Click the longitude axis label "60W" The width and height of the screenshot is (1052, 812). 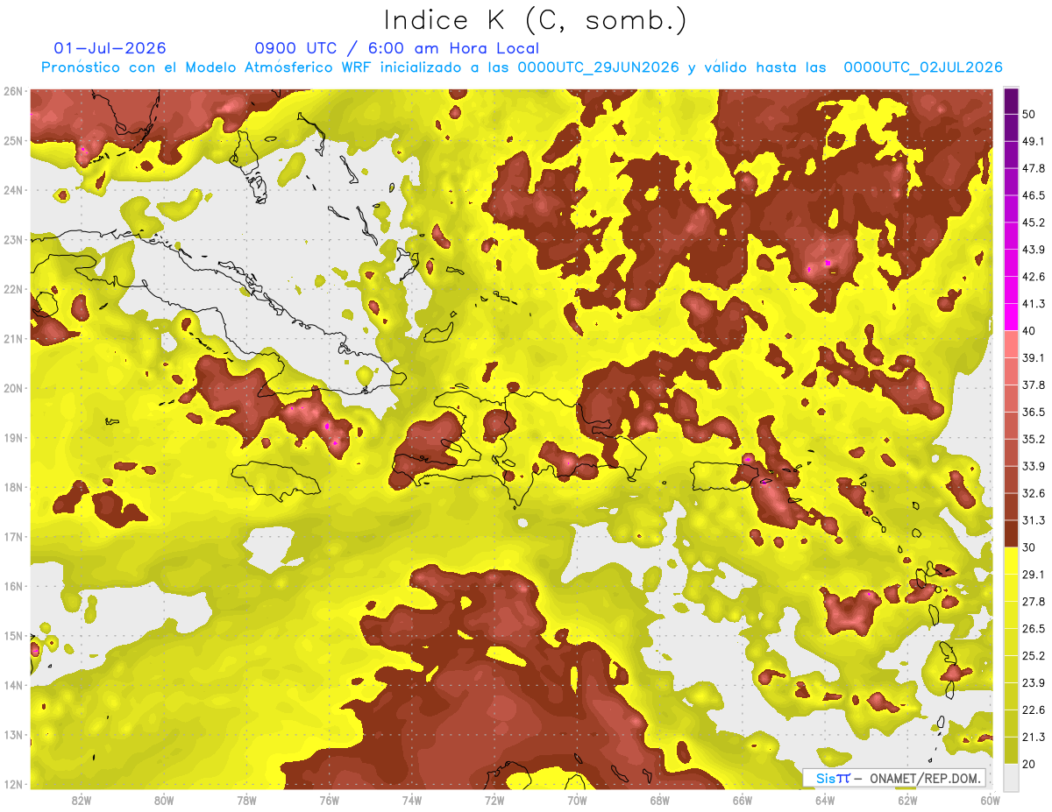pos(991,800)
